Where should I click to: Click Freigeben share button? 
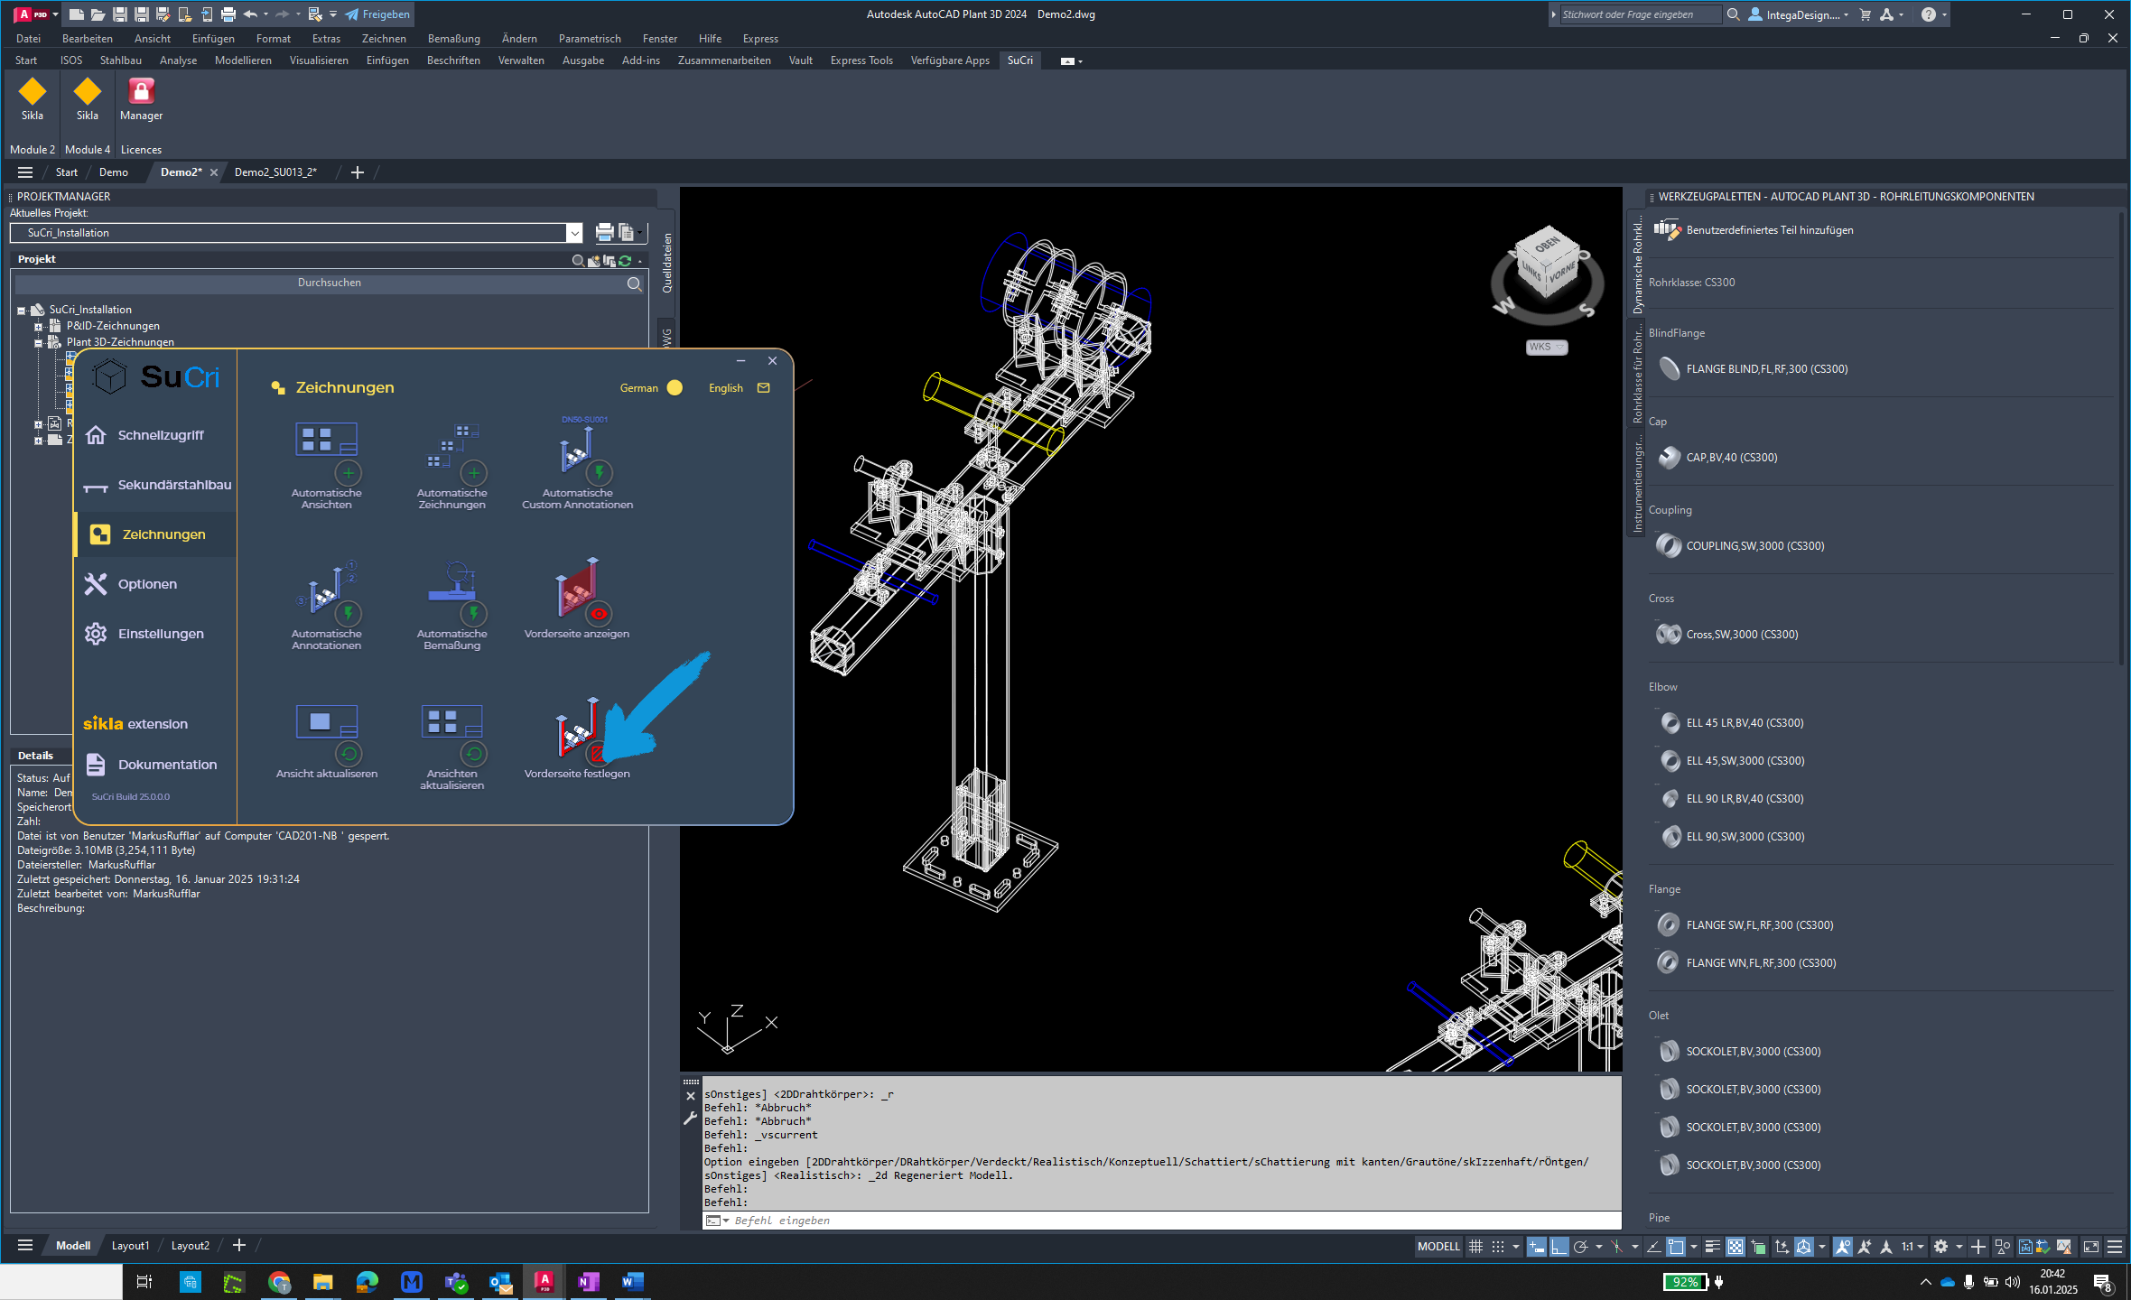coord(377,14)
